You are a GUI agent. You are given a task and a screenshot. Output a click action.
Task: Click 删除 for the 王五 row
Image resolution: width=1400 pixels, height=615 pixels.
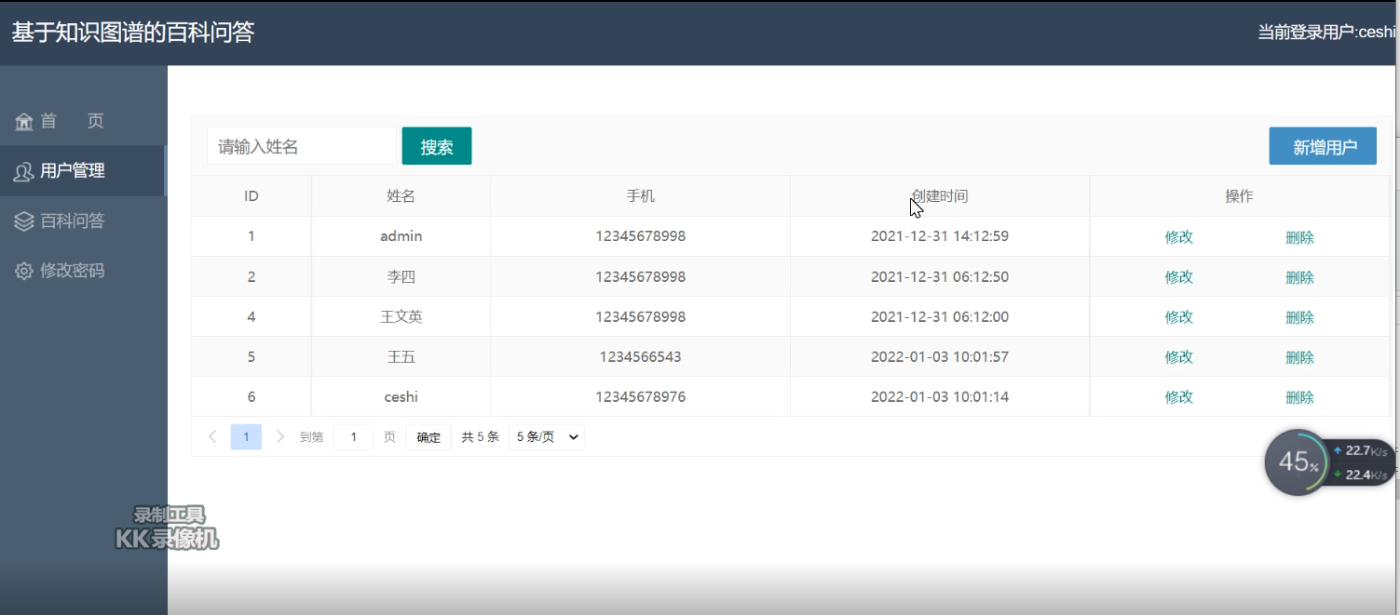[1299, 357]
